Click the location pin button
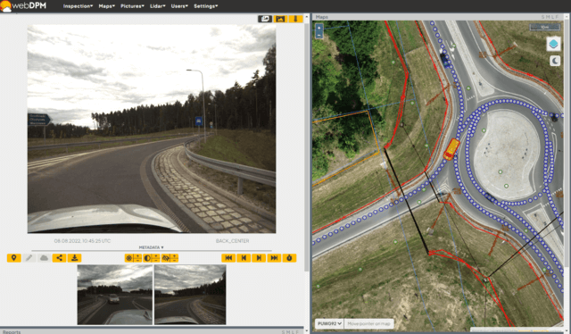Viewport: 571px width, 334px height. (x=14, y=258)
